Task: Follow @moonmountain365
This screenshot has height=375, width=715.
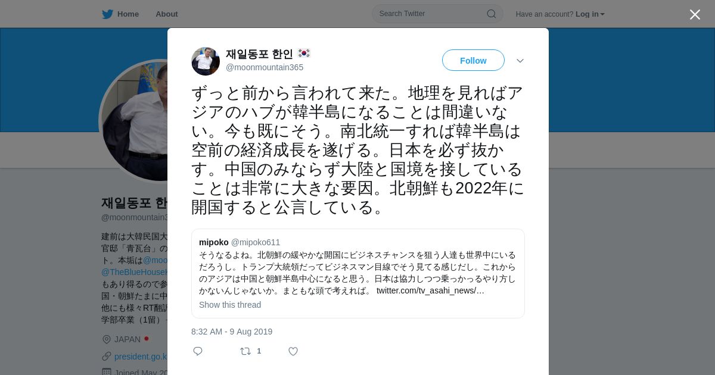Action: (473, 60)
